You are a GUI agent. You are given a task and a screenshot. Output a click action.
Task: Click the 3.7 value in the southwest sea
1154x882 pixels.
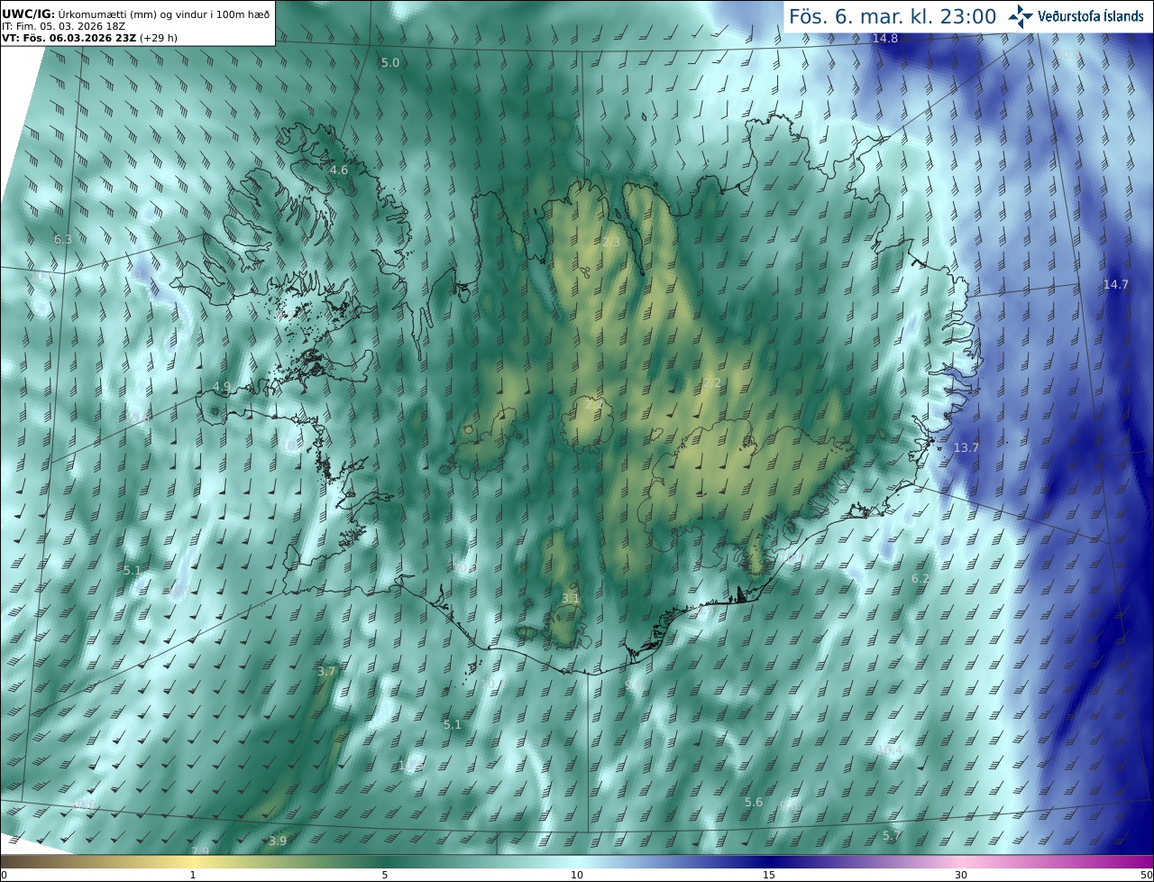(x=326, y=671)
